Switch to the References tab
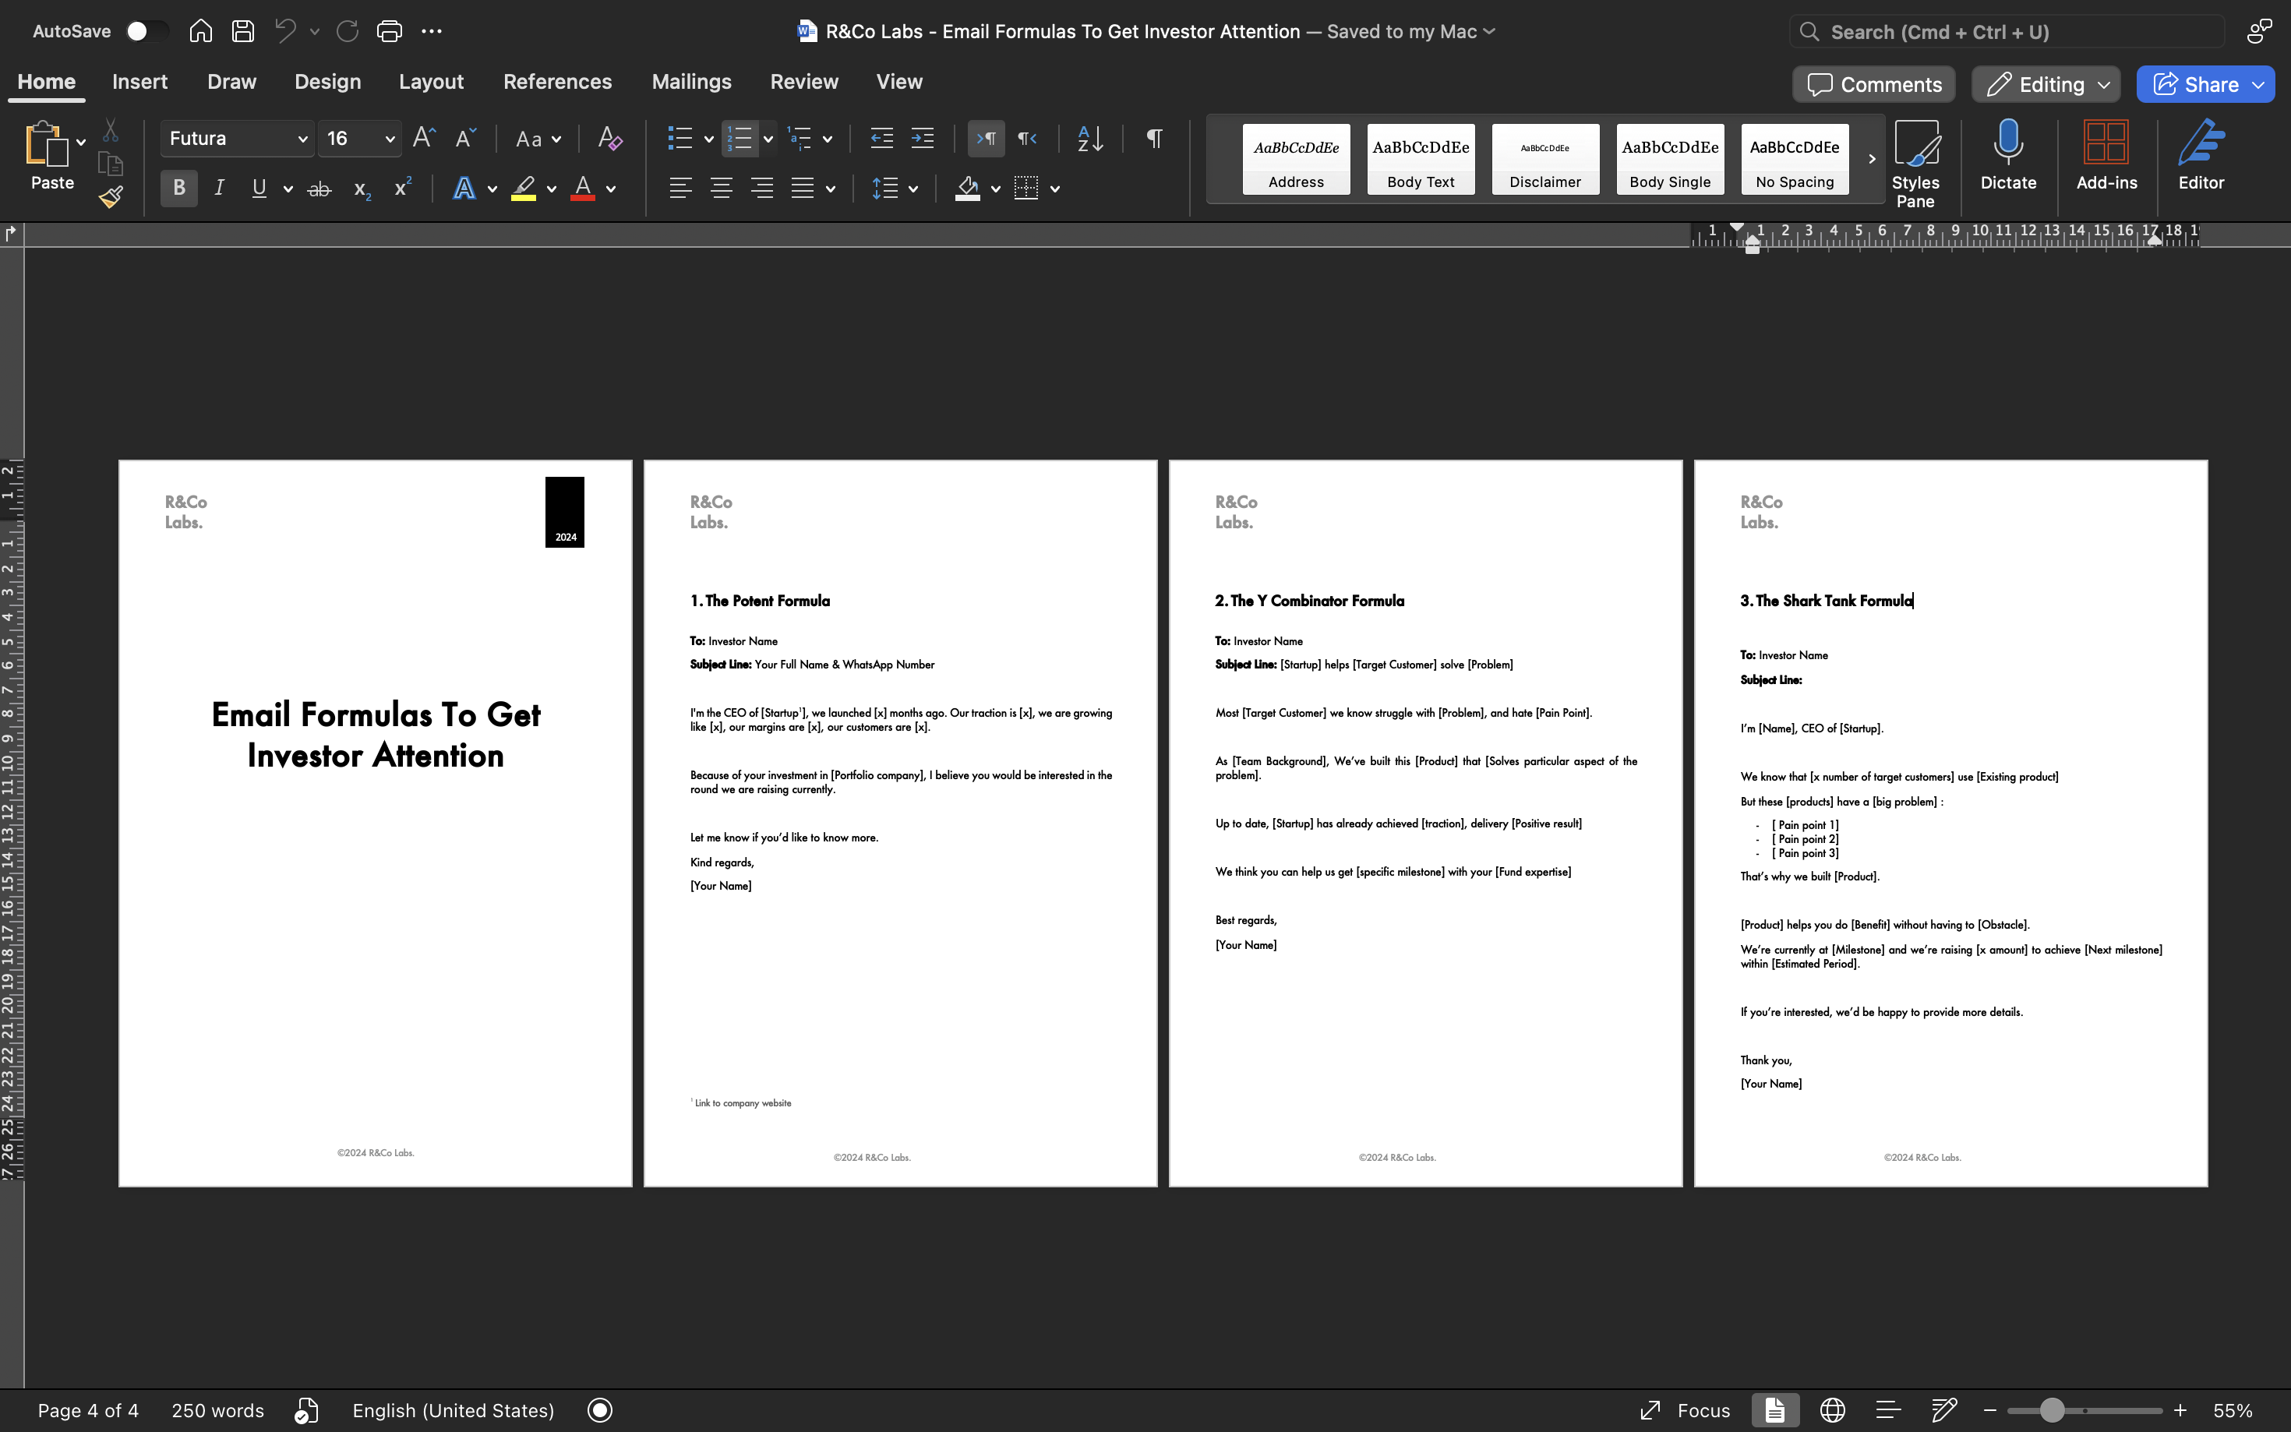This screenshot has width=2291, height=1432. click(x=557, y=82)
